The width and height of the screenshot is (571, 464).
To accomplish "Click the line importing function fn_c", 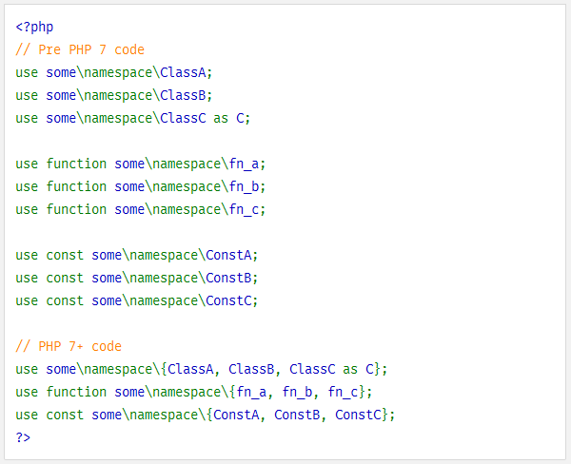I will (141, 209).
